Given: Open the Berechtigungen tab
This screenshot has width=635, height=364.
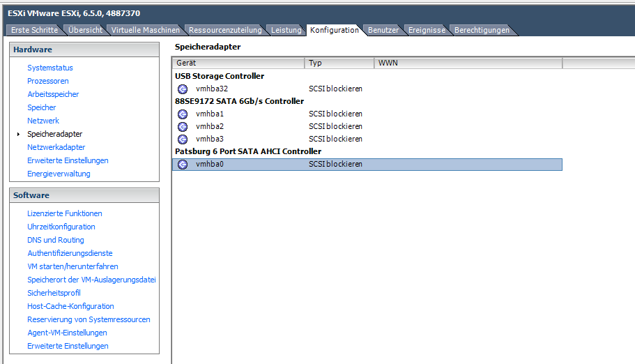Looking at the screenshot, I should 482,30.
